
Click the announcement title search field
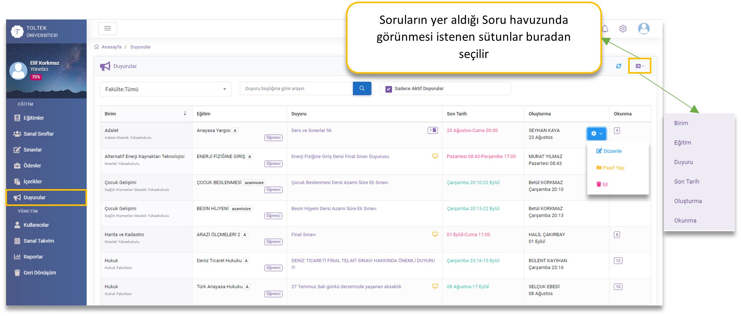[x=296, y=89]
